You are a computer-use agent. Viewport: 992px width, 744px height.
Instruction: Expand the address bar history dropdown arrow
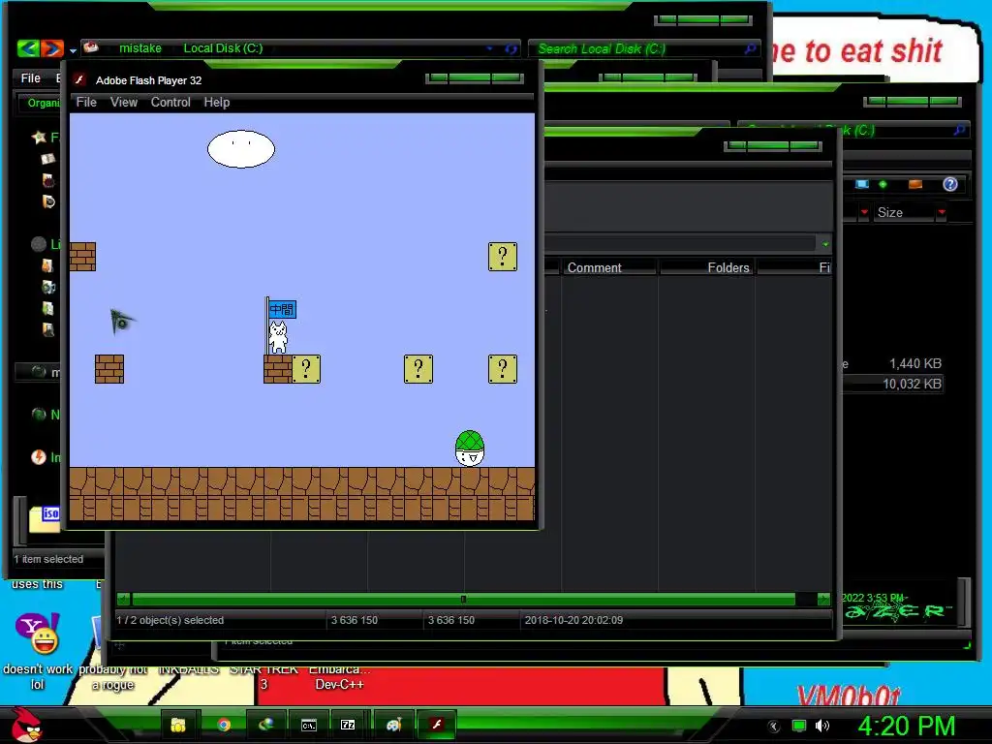pos(489,48)
